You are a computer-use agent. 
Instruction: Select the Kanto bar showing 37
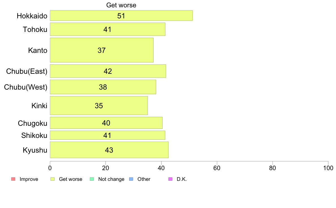coord(102,50)
